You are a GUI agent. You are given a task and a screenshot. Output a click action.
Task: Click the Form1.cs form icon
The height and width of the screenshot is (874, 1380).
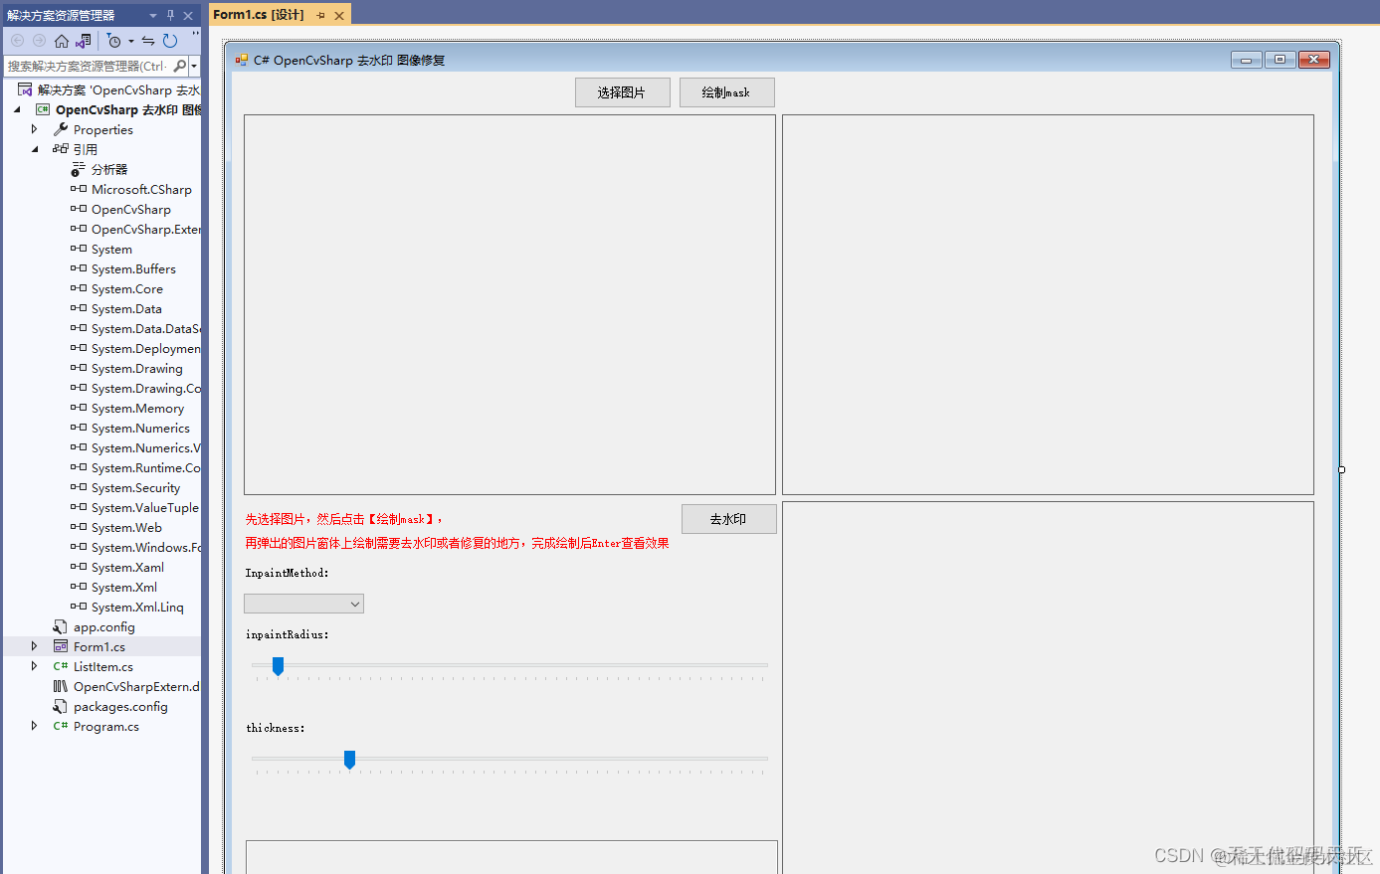point(61,646)
